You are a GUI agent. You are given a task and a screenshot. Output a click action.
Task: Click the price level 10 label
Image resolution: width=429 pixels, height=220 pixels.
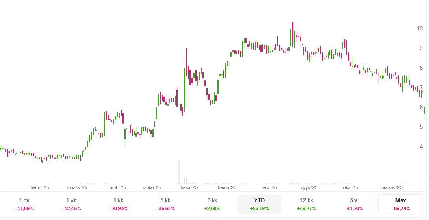coord(420,28)
